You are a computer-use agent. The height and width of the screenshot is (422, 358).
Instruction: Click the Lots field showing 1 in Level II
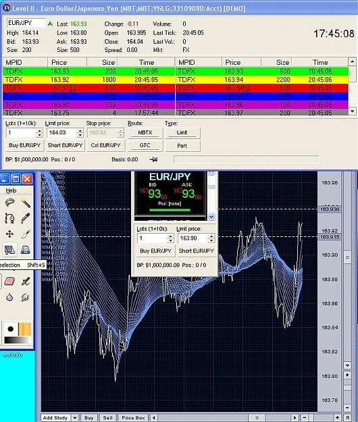[x=21, y=133]
